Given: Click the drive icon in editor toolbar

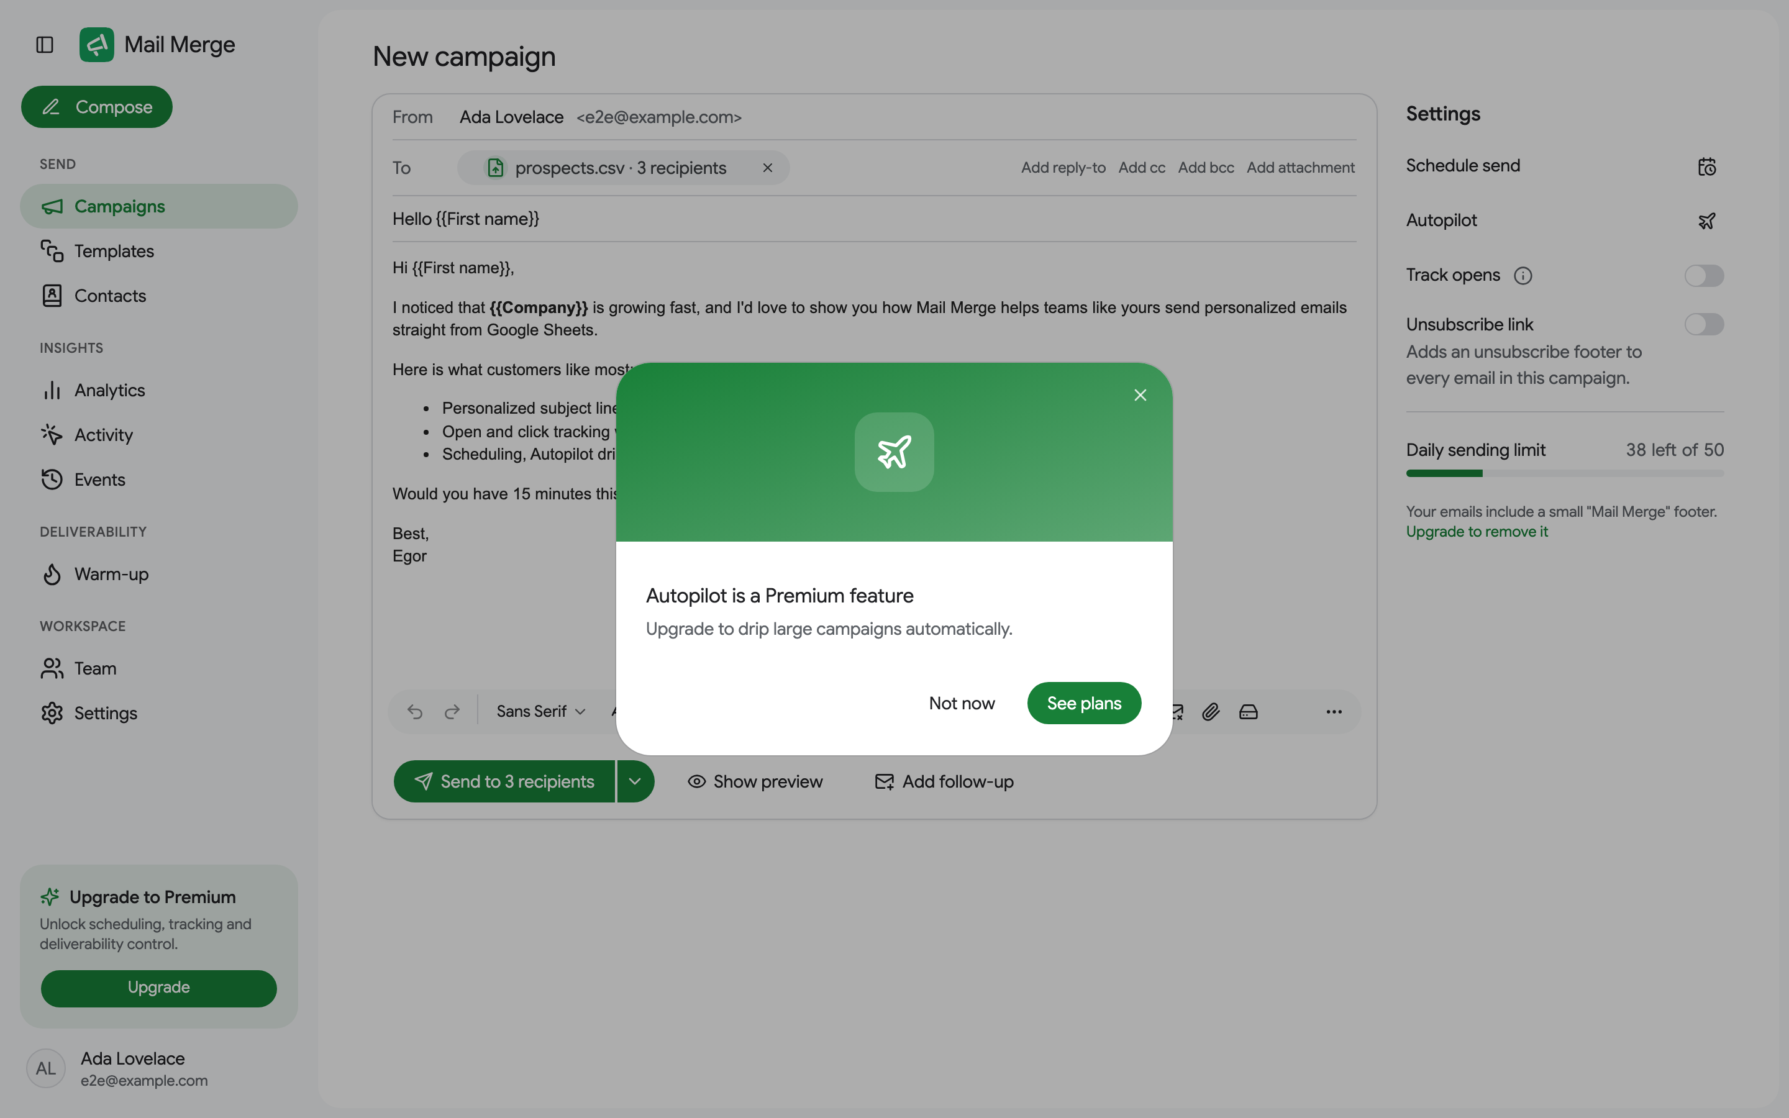Looking at the screenshot, I should tap(1248, 711).
